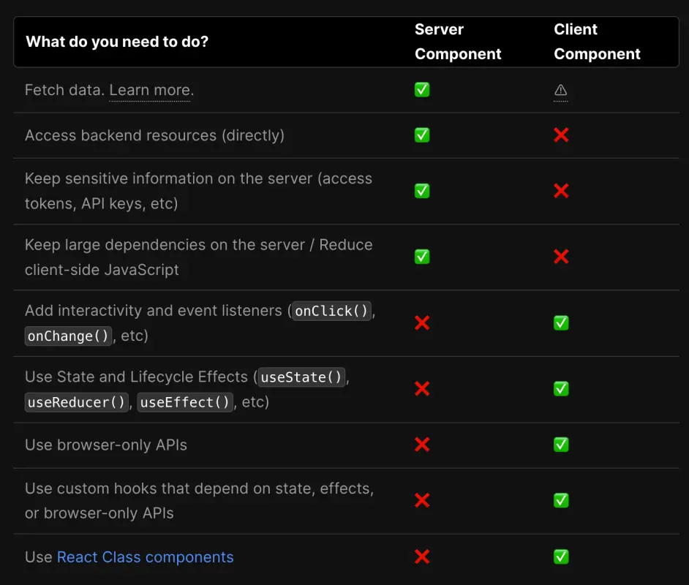Image resolution: width=689 pixels, height=585 pixels.
Task: Click 'Keep large dependencies on the server' text
Action: tap(165, 245)
